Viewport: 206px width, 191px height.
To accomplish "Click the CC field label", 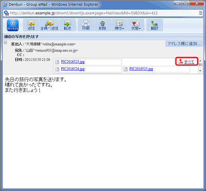I will pos(21,55).
